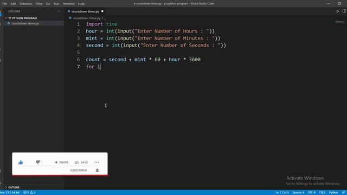Change file encoding via UTF-8

[x=311, y=192]
